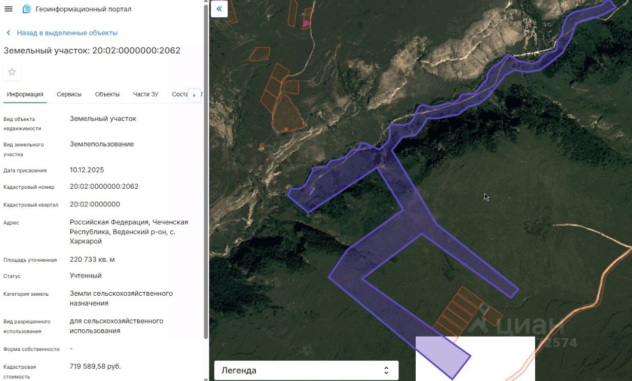This screenshot has height=381, width=632.
Task: Click the cadastral cost 719 589,58 руб.
Action: 95,367
